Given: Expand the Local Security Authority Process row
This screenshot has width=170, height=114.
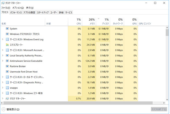Looking at the screenshot, I should pyautogui.click(x=3, y=56).
